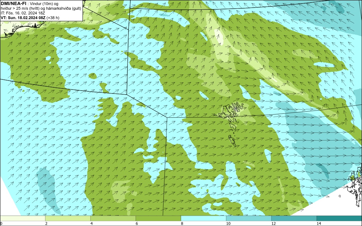Viewport: 362px width, 226px height.
Task: Click the 2–4 m/s light green legend swatch
Action: [x=68, y=218]
